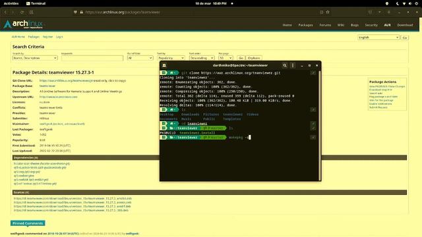Viewport: 422px width, 237px height.
Task: Open terminal three-dot menu
Action: 293,65
